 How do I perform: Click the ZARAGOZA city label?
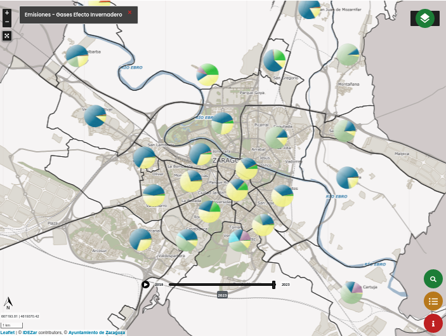tap(226, 161)
